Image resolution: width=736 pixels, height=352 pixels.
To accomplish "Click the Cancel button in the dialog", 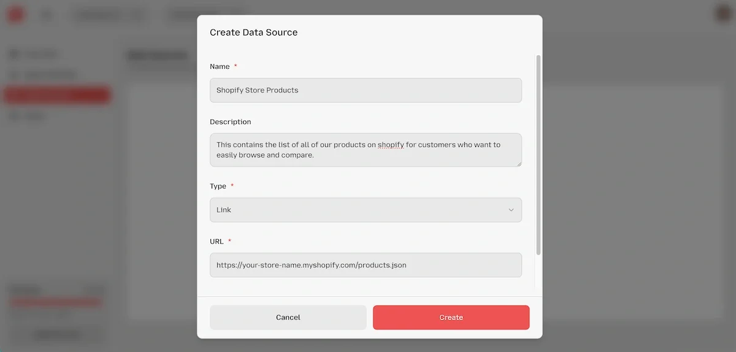I will tap(288, 318).
